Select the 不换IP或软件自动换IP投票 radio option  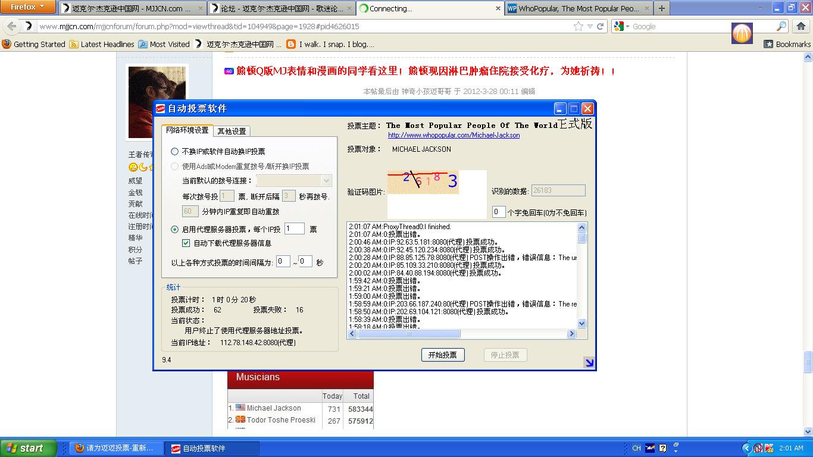click(x=174, y=152)
